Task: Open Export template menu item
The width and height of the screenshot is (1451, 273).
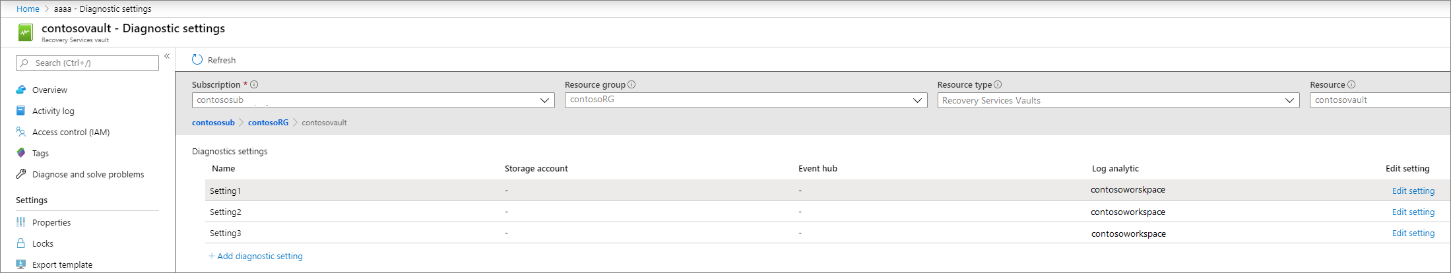Action: 62,264
